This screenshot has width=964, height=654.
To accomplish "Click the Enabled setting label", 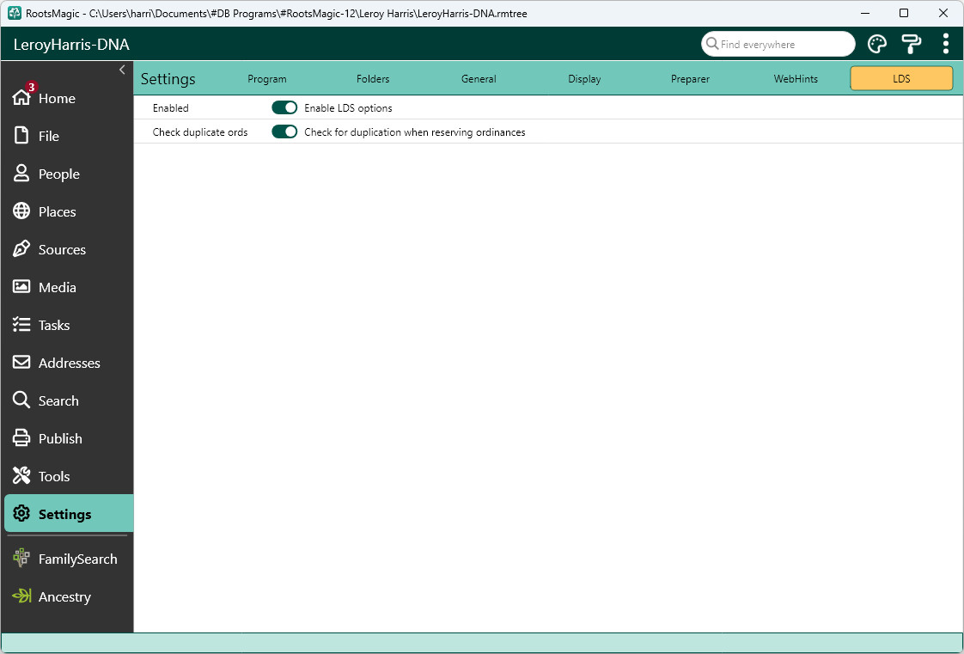I will pos(170,108).
